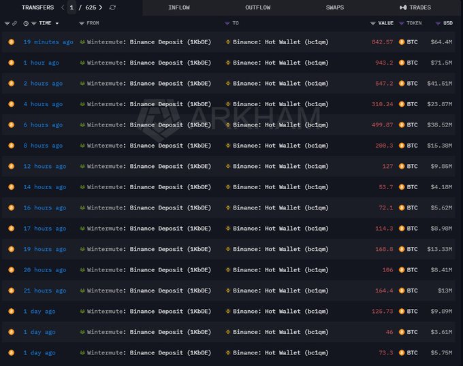Click the Bitcoin chain icon in the 73.3 BTC row
The height and width of the screenshot is (366, 463).
11,352
